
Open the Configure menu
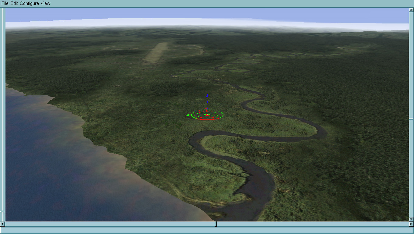click(x=30, y=3)
